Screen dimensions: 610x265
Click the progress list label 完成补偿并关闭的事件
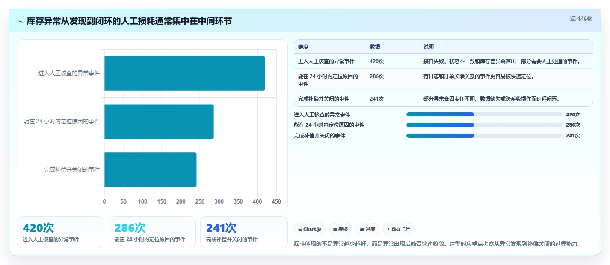point(320,136)
